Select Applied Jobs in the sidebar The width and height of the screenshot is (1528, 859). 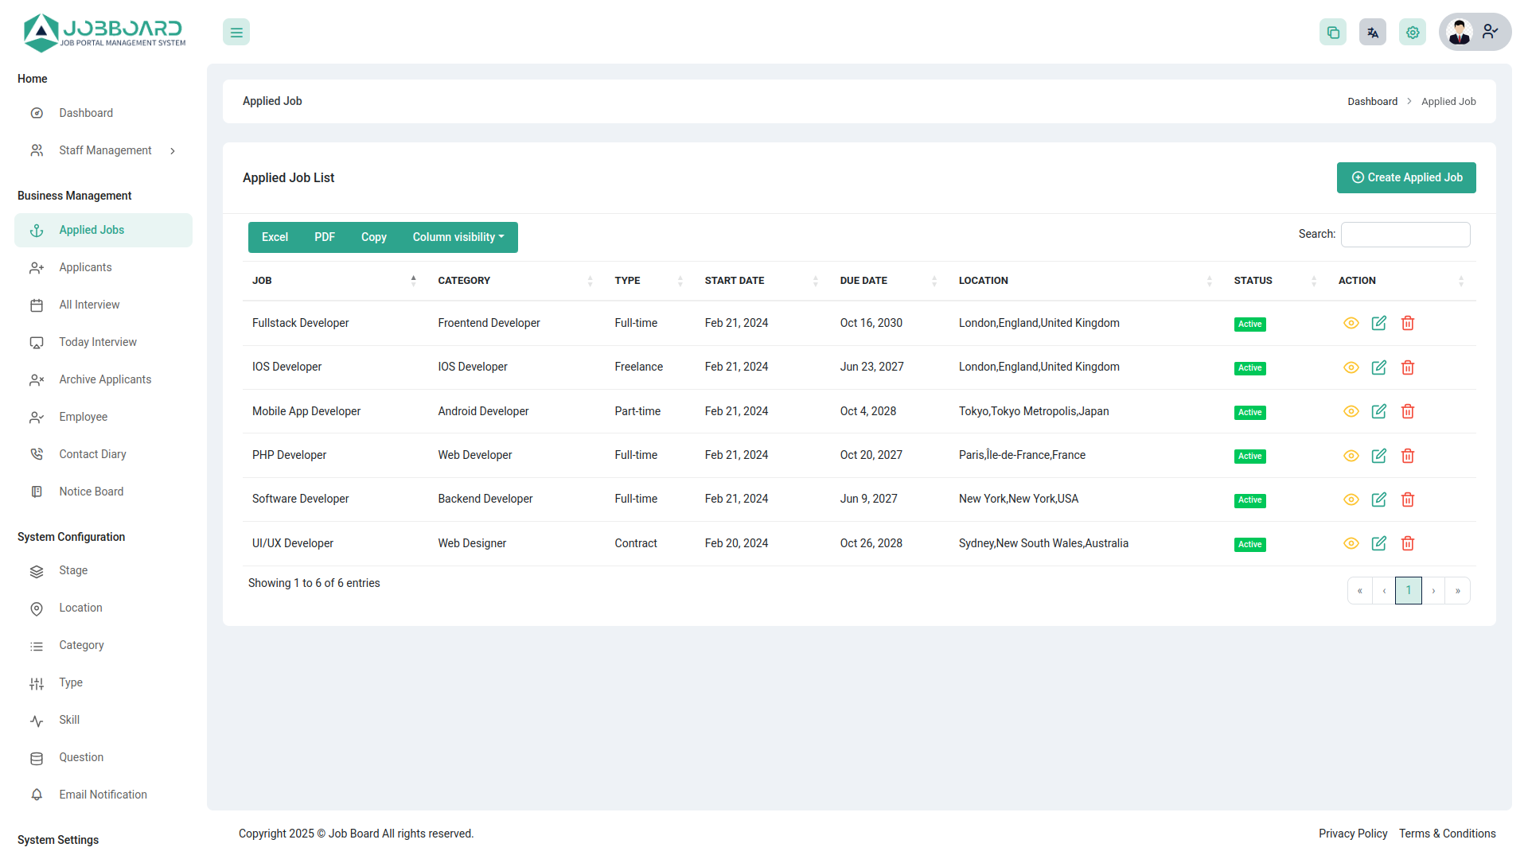pos(92,230)
